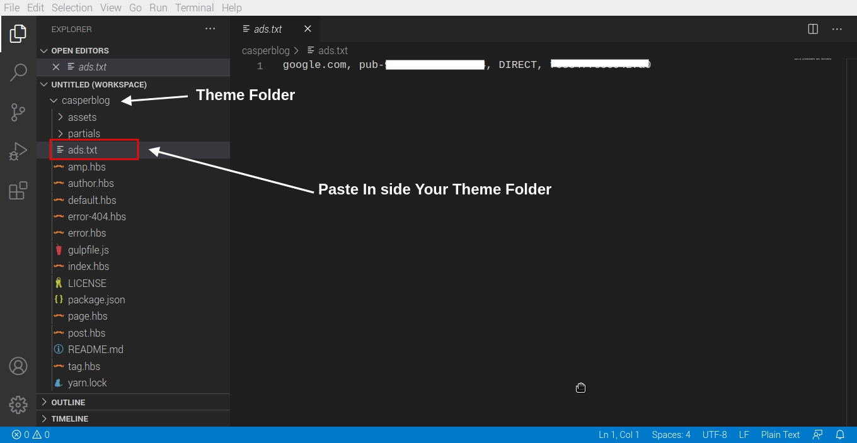
Task: Click the Tweet Feedback smiley icon
Action: coord(817,434)
